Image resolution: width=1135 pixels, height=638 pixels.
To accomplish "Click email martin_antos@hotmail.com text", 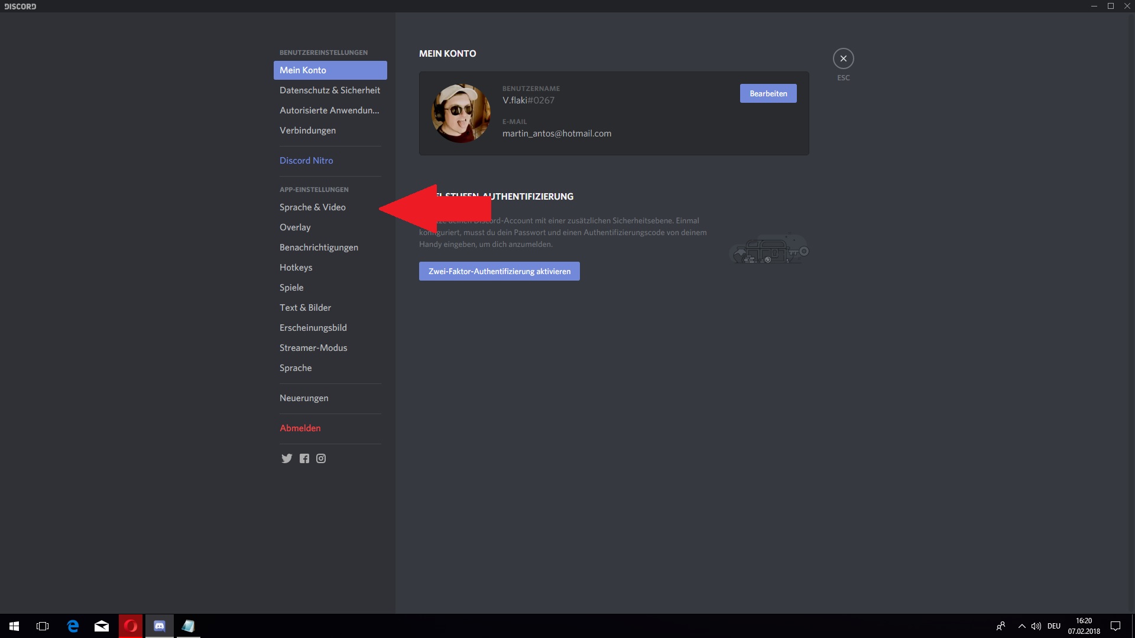I will [557, 134].
